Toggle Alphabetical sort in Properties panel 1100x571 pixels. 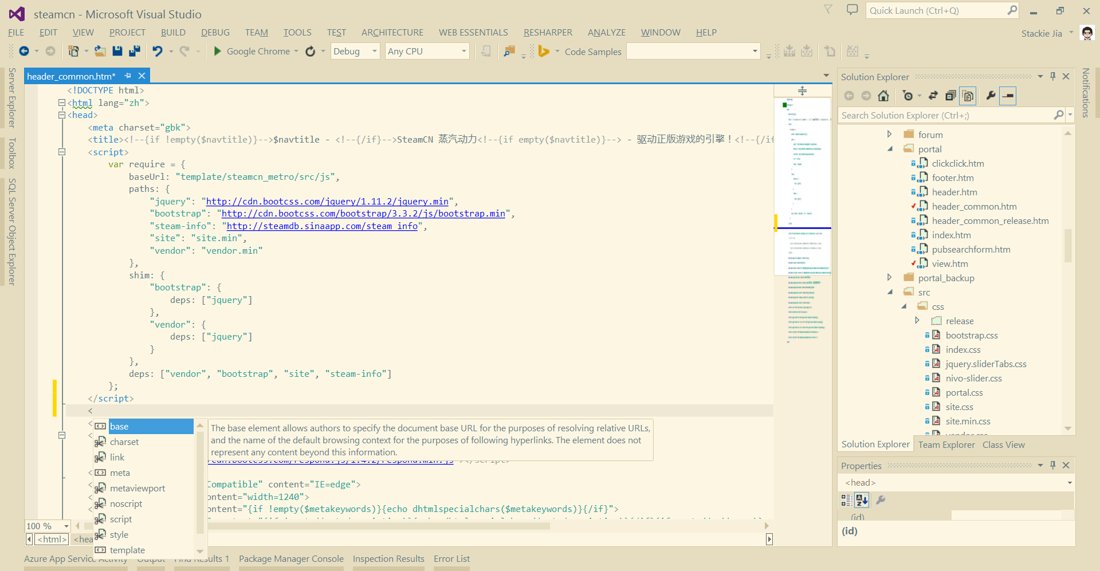click(862, 500)
